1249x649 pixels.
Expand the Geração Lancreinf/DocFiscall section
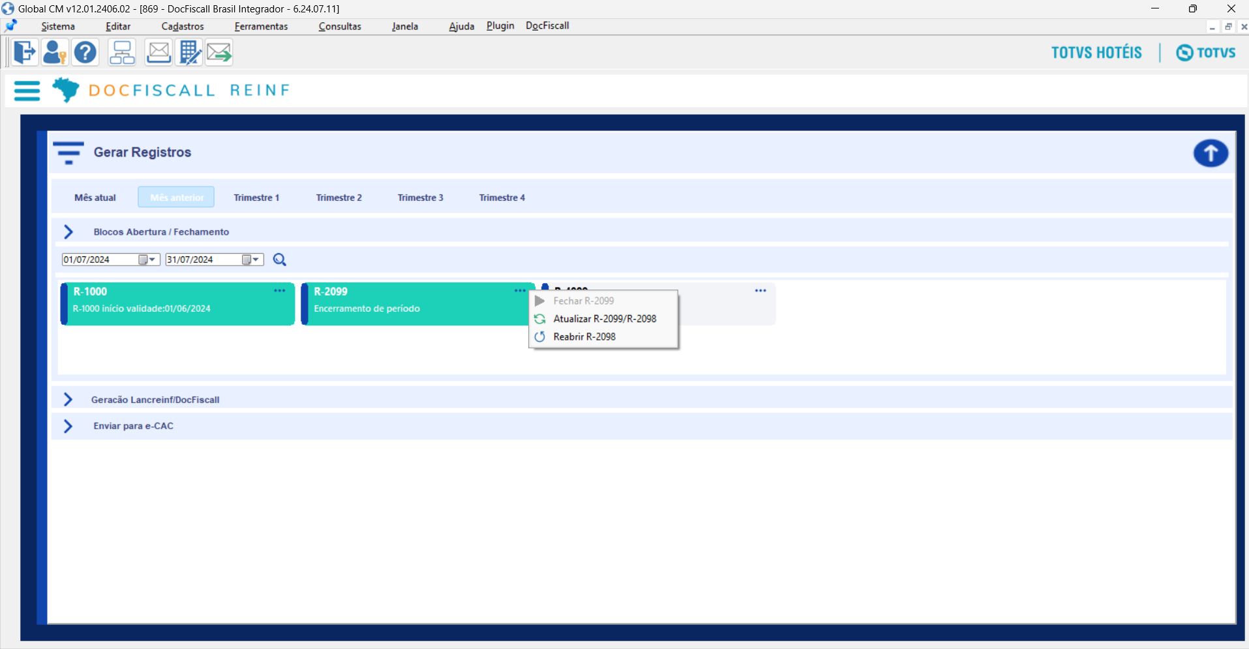click(x=68, y=399)
